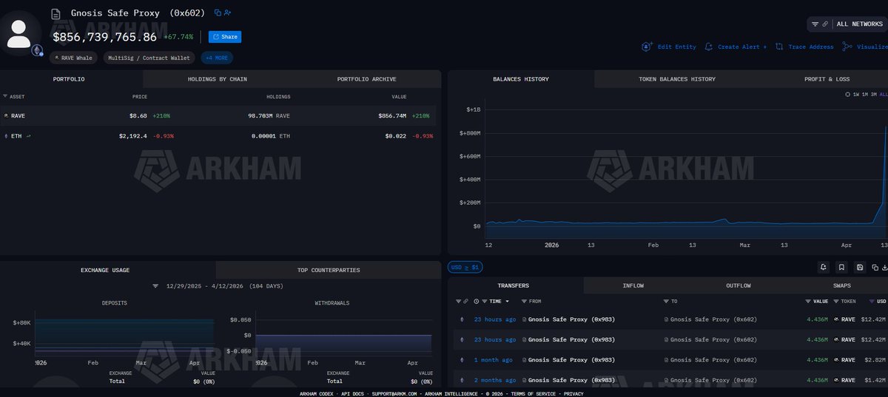Click the document icon before Gnosis Safe Proxy title
Screen dimensions: 888x397
tap(55, 13)
